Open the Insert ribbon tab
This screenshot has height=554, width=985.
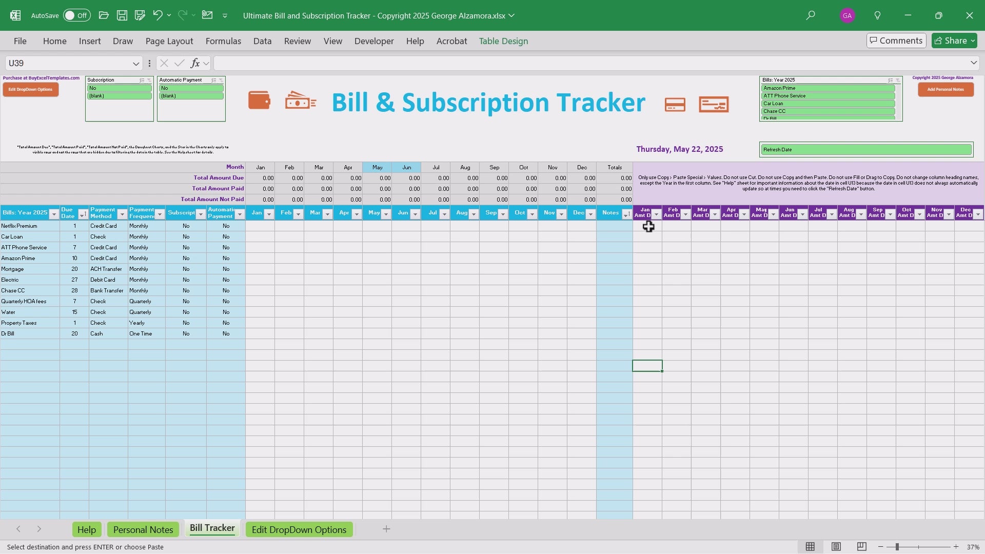click(90, 41)
